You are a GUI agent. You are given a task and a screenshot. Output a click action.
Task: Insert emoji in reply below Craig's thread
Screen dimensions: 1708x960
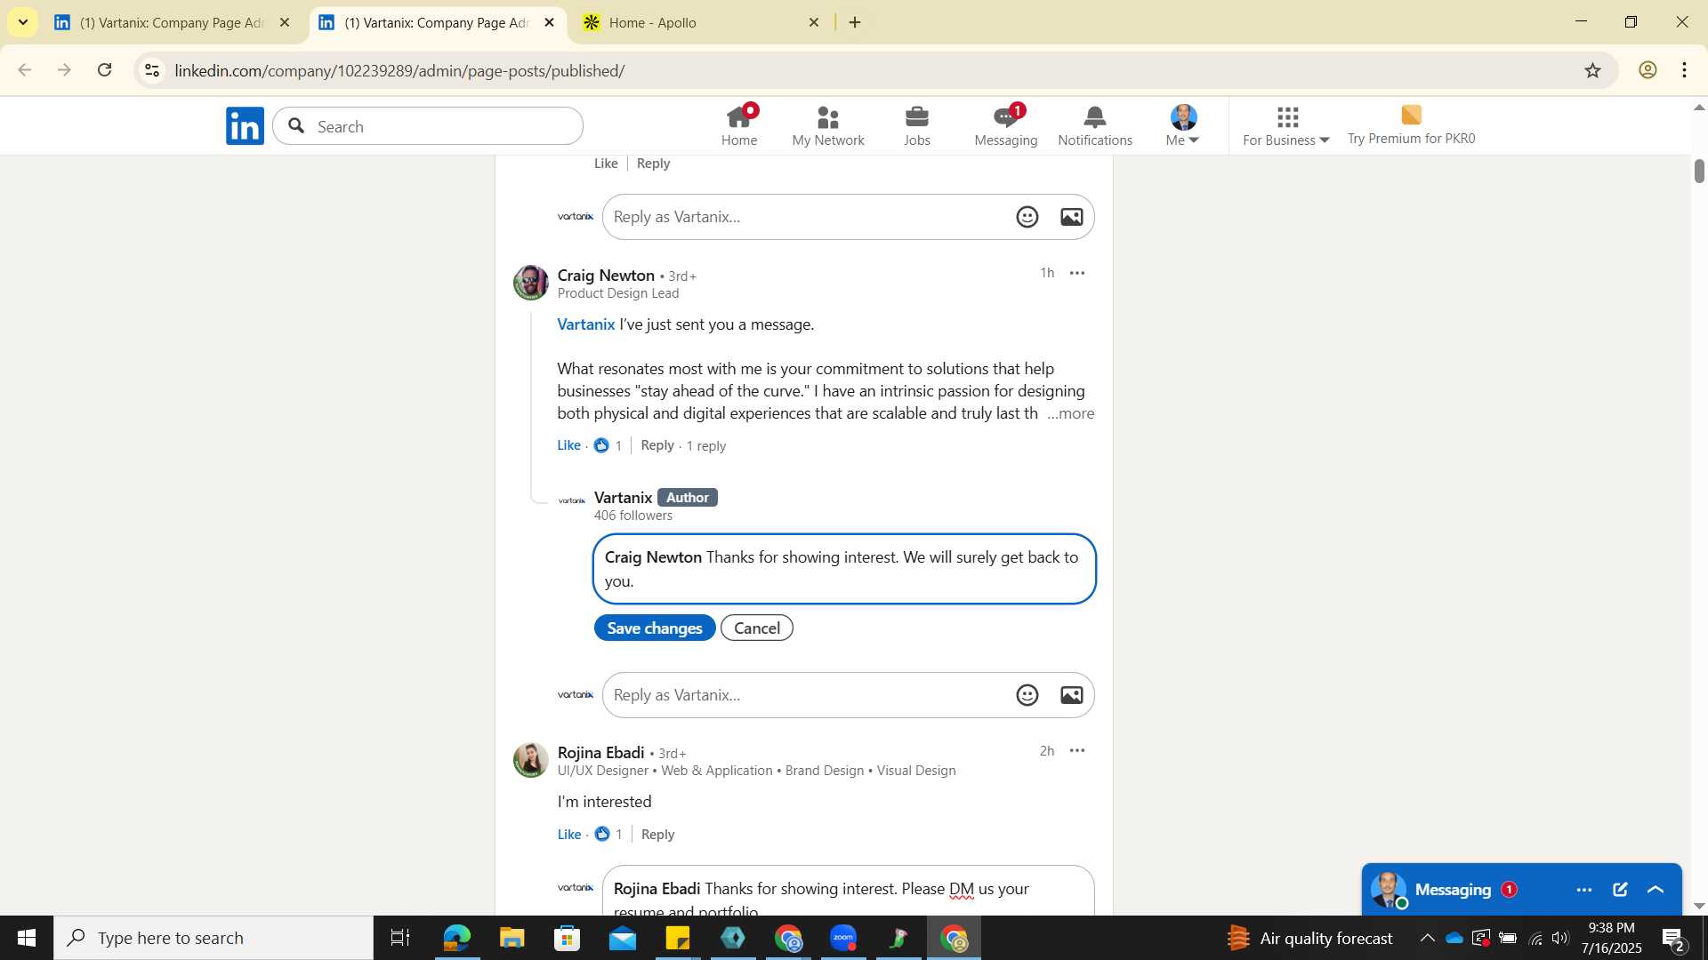tap(1027, 695)
